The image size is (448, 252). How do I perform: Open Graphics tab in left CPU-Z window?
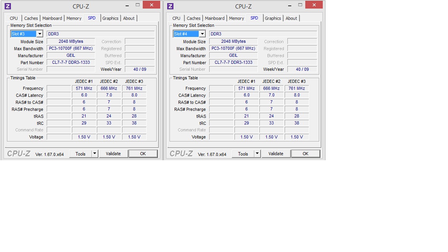[110, 18]
